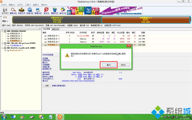
Task: Open the 查看(V) menu
Action: click(x=36, y=5)
